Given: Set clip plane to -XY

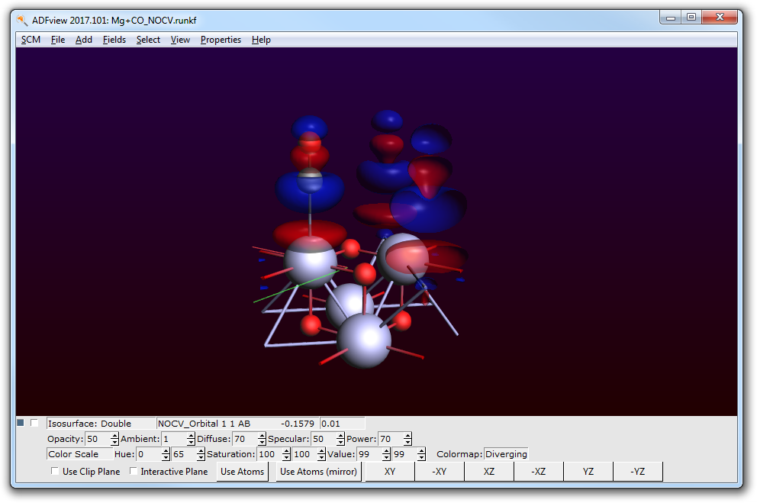Looking at the screenshot, I should (440, 471).
